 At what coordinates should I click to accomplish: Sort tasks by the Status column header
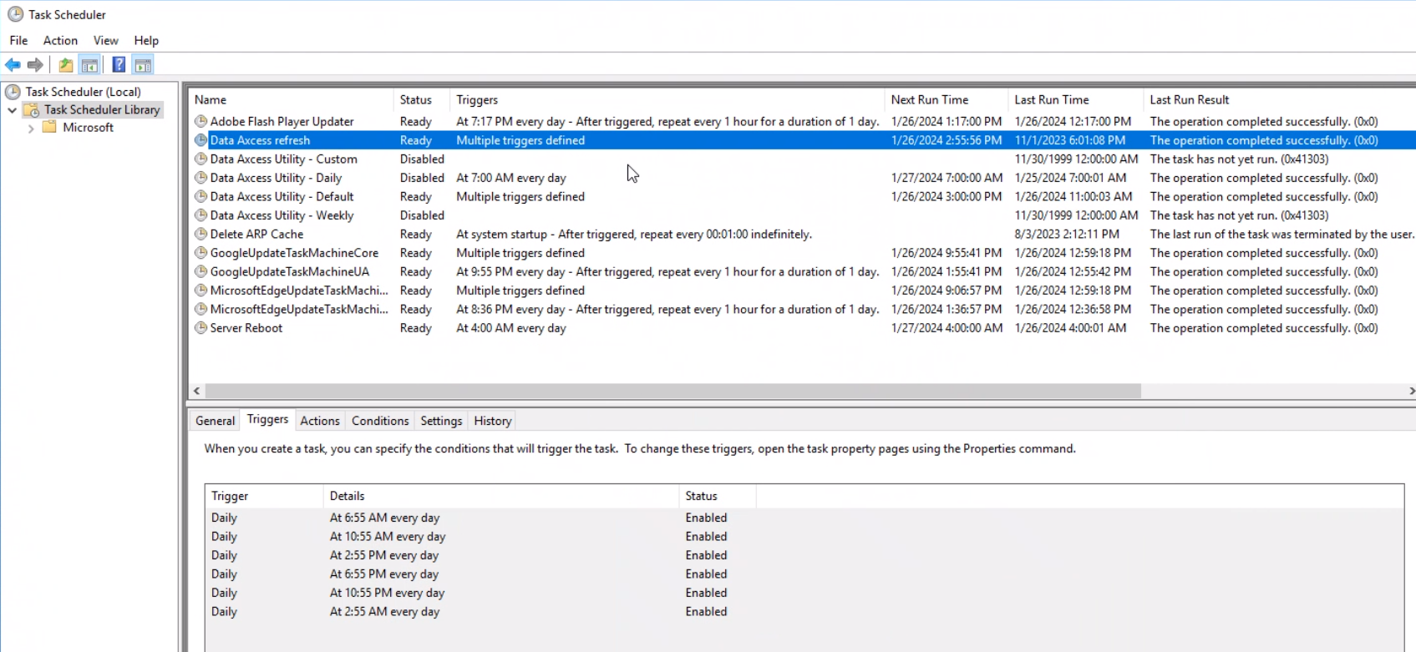(x=421, y=99)
